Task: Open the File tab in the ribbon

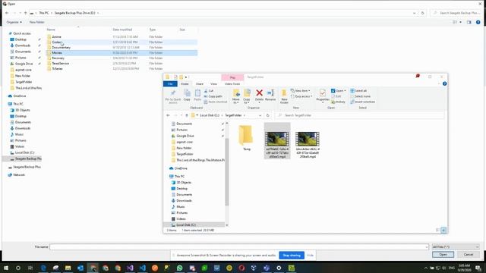Action: tap(170, 84)
